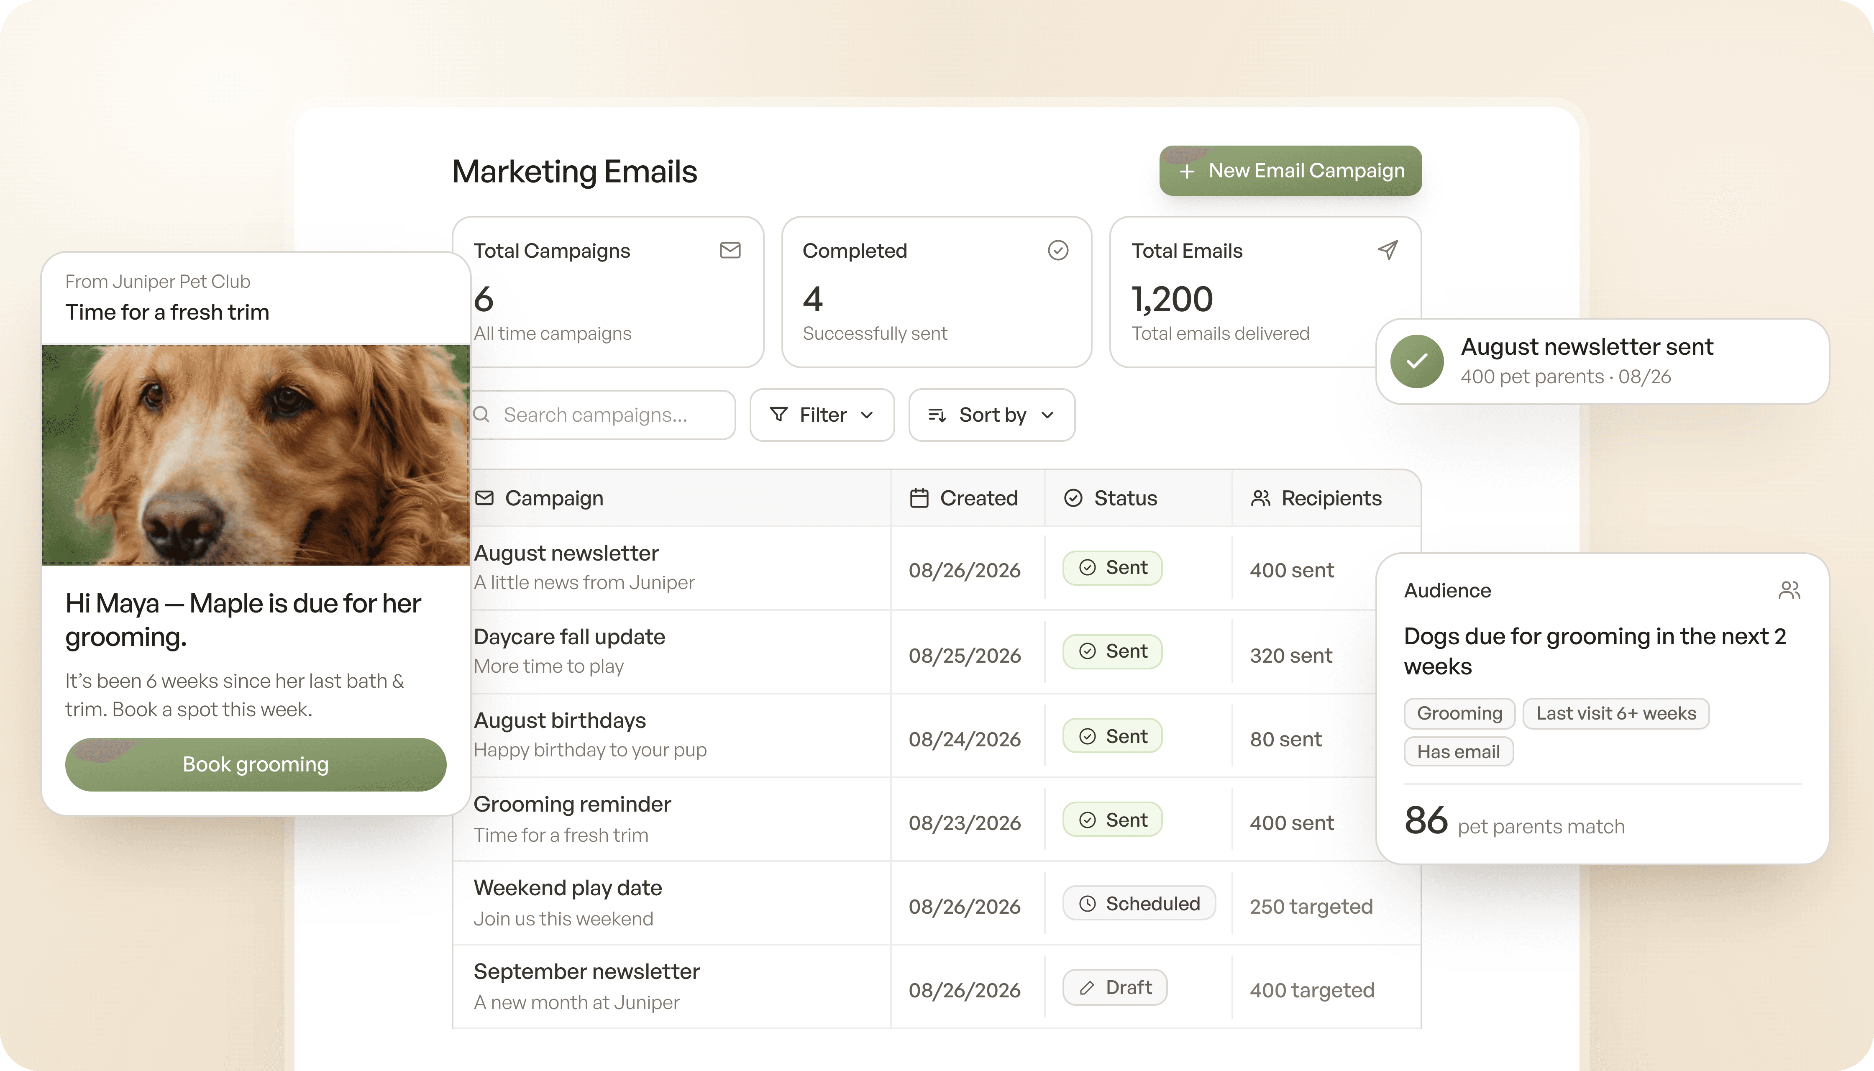Open the Filter dropdown
Viewport: 1874px width, 1071px height.
(822, 415)
